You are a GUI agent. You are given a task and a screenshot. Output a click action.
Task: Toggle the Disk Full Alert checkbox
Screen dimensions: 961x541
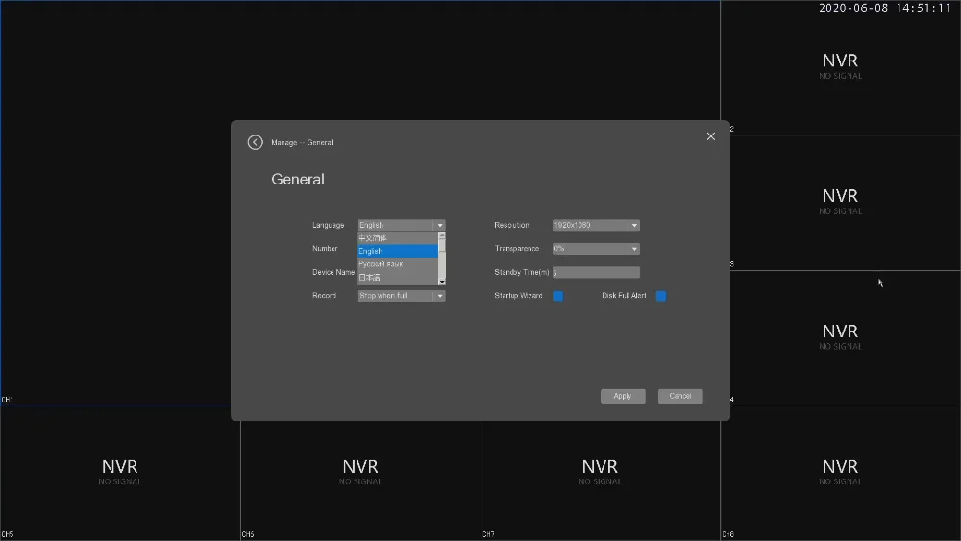tap(661, 296)
